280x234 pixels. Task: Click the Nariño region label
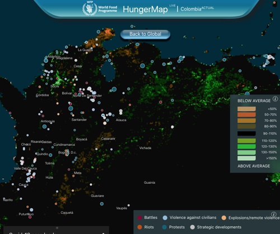[x=8, y=200]
